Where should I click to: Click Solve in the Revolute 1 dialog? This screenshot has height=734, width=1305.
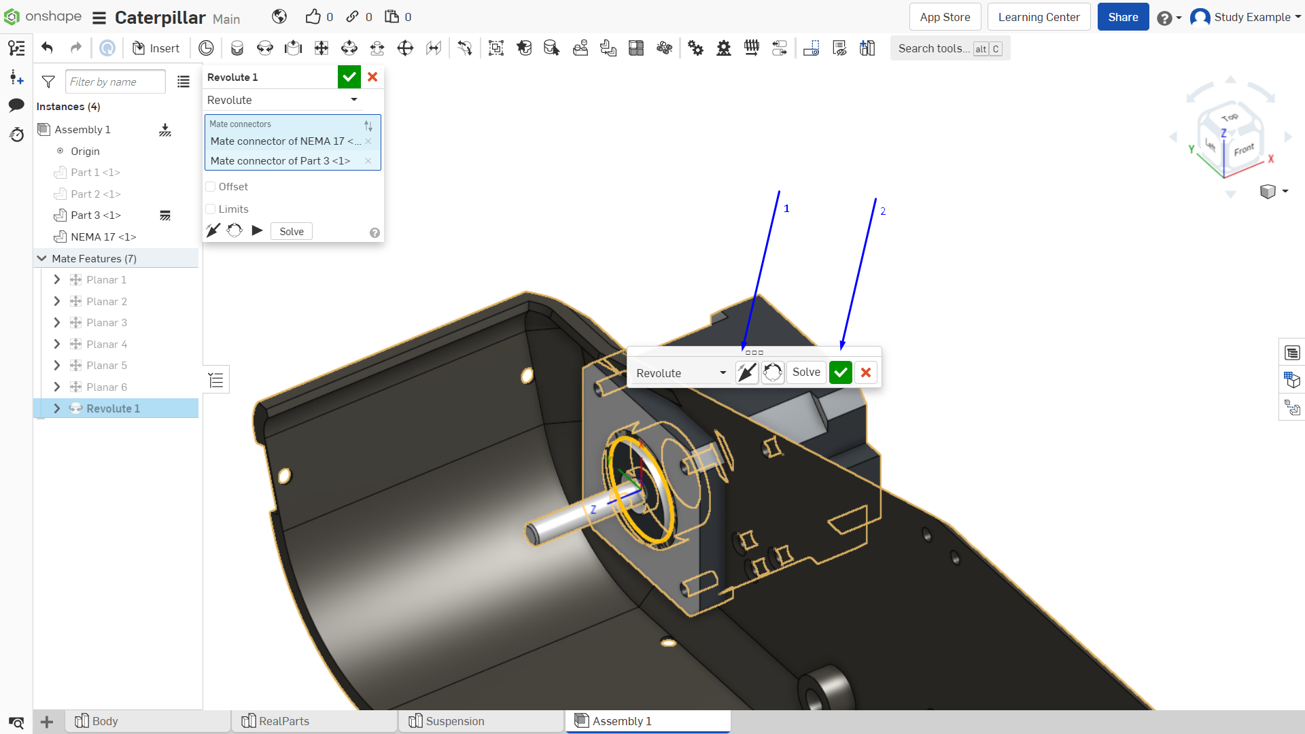pos(292,232)
